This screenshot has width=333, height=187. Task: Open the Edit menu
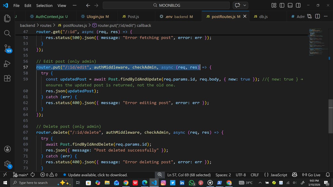coord(28,5)
